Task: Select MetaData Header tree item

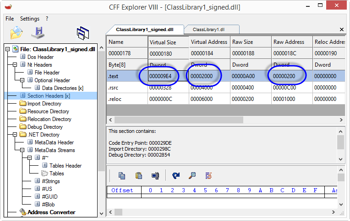Action: click(x=54, y=142)
